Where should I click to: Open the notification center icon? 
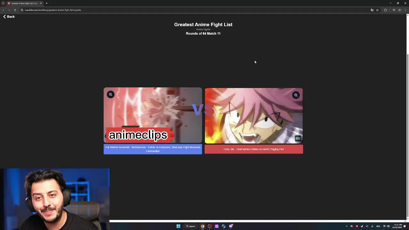point(405,226)
